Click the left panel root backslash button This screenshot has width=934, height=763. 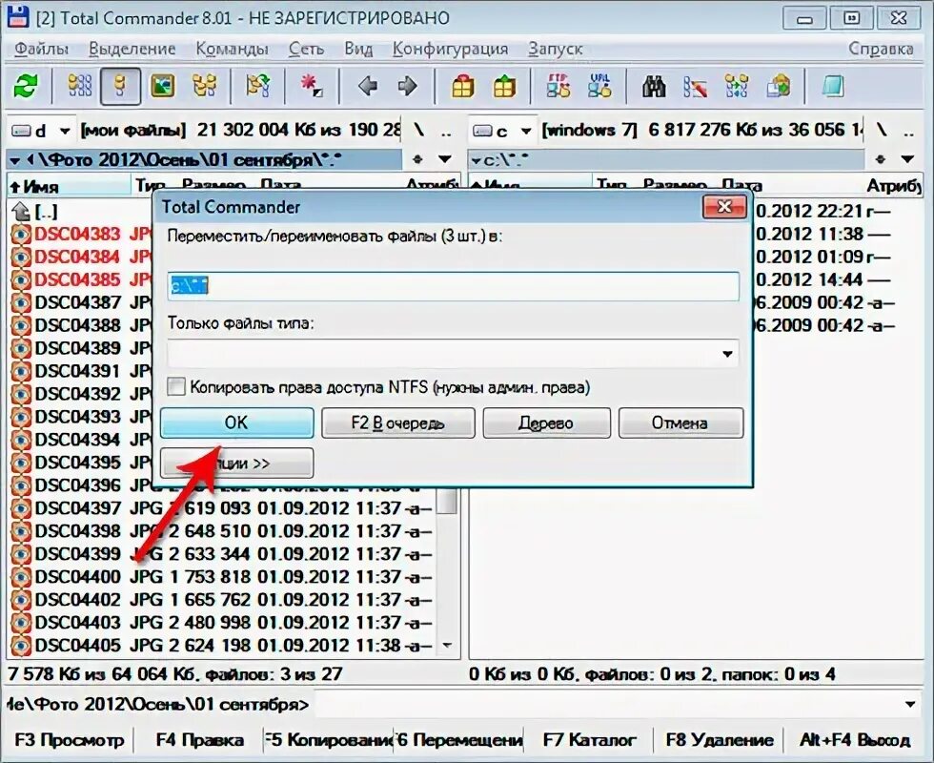419,130
